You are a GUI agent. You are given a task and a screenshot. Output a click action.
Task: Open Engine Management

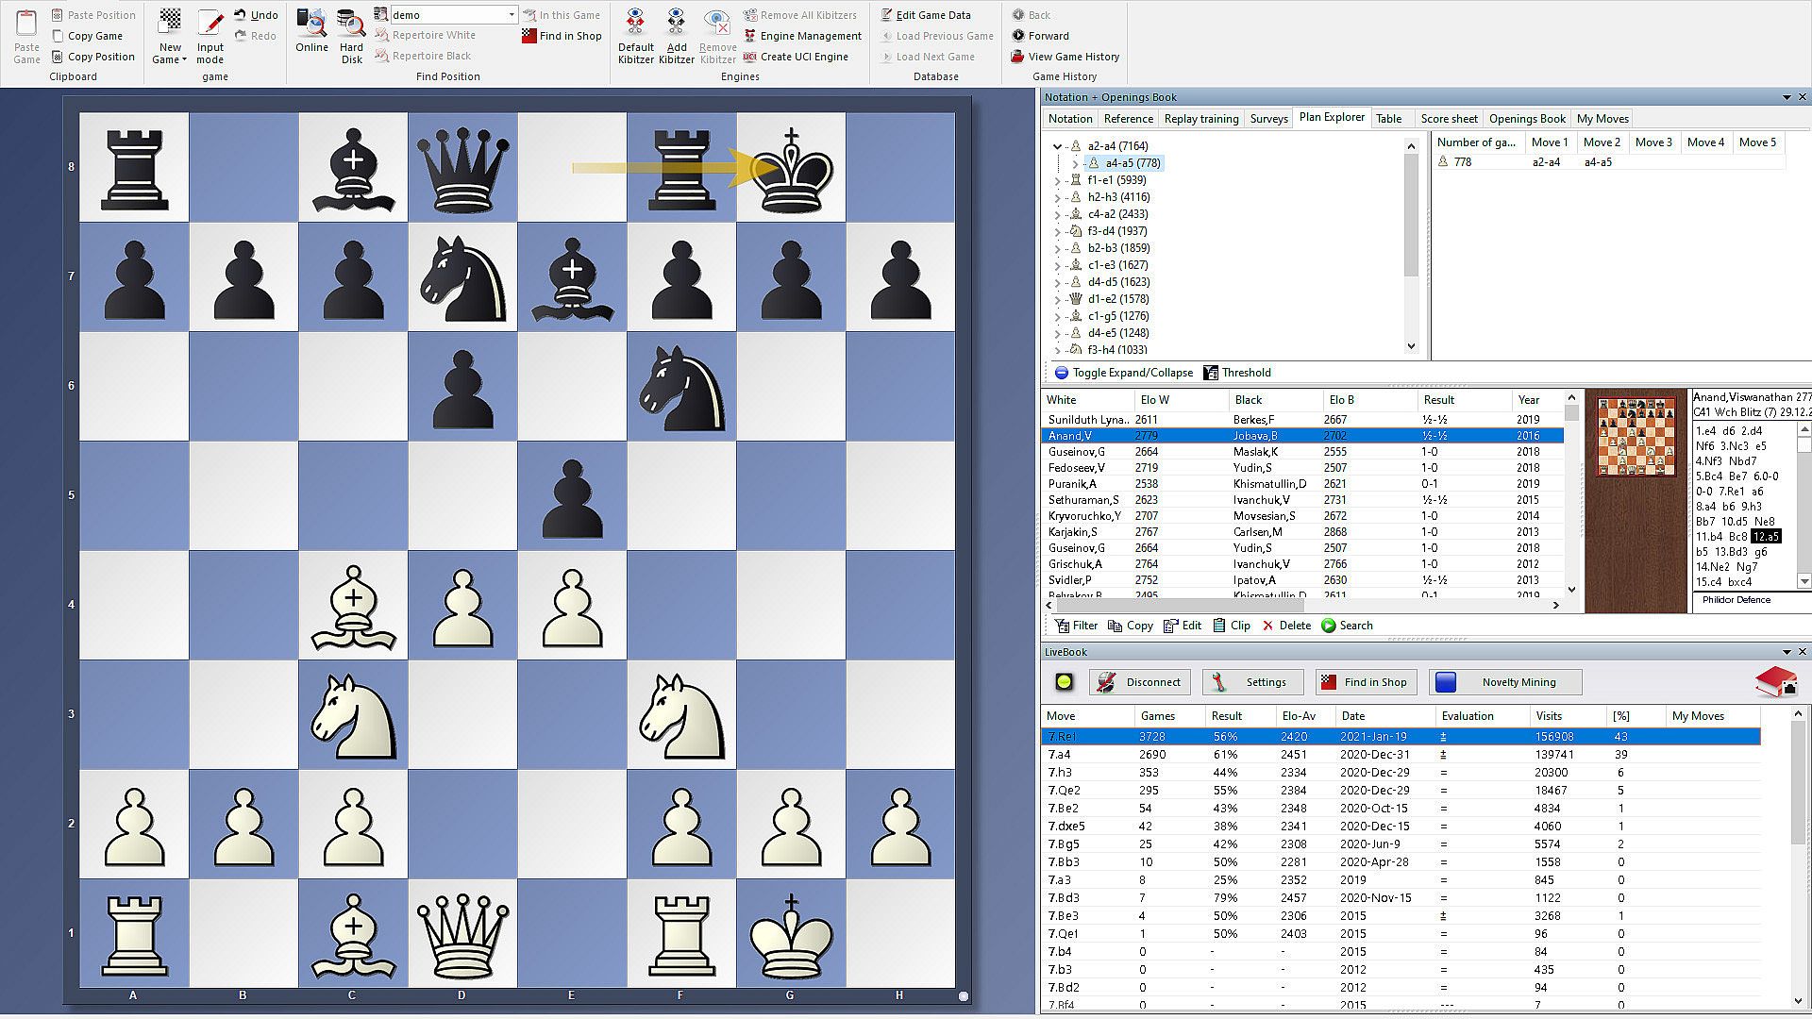click(x=802, y=36)
